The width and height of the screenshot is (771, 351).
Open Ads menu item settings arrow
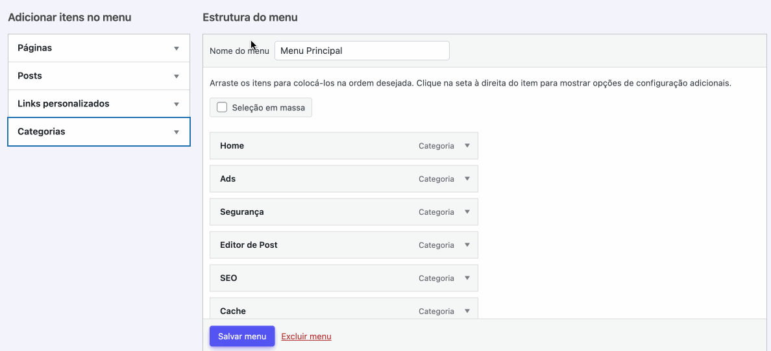(x=467, y=179)
